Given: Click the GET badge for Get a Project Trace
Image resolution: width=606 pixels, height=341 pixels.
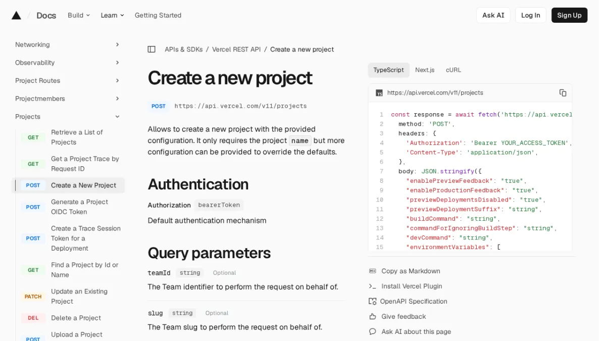Looking at the screenshot, I should coord(33,164).
